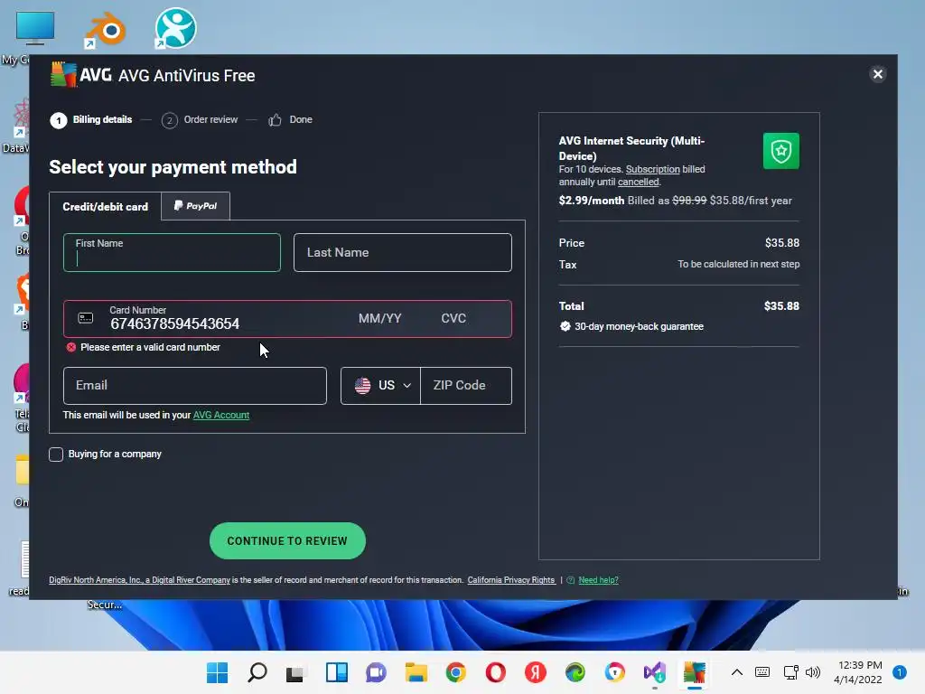Open the teal figure desktop shortcut icon

click(175, 28)
